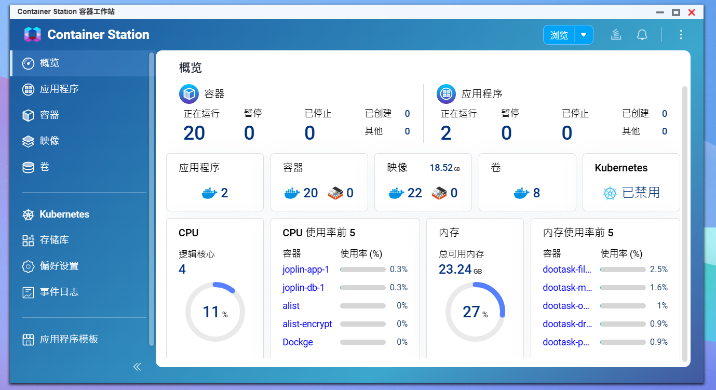Click 应用程序模板 label in sidebar

[x=69, y=340]
